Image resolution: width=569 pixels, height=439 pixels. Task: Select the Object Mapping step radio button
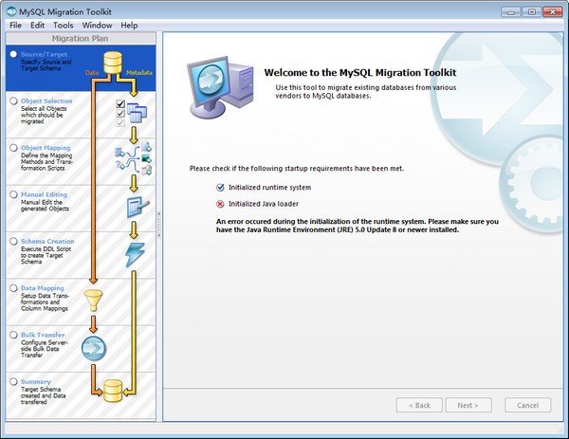(13, 148)
